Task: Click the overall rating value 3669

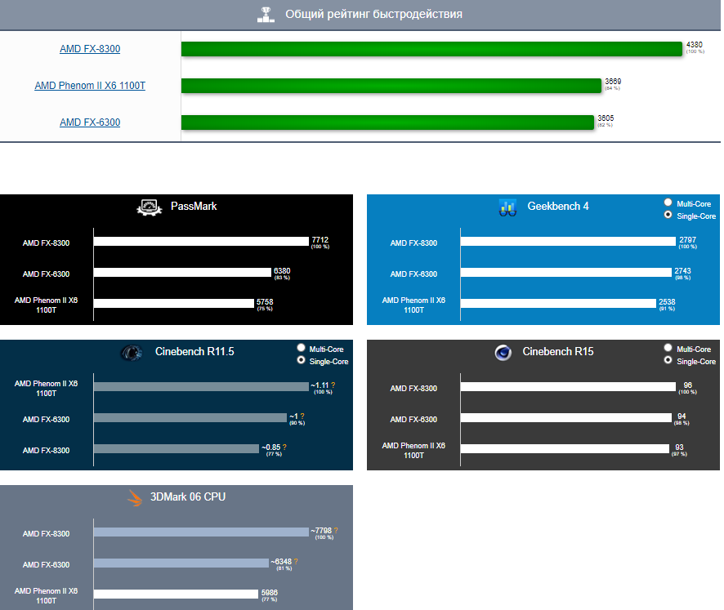Action: click(613, 81)
